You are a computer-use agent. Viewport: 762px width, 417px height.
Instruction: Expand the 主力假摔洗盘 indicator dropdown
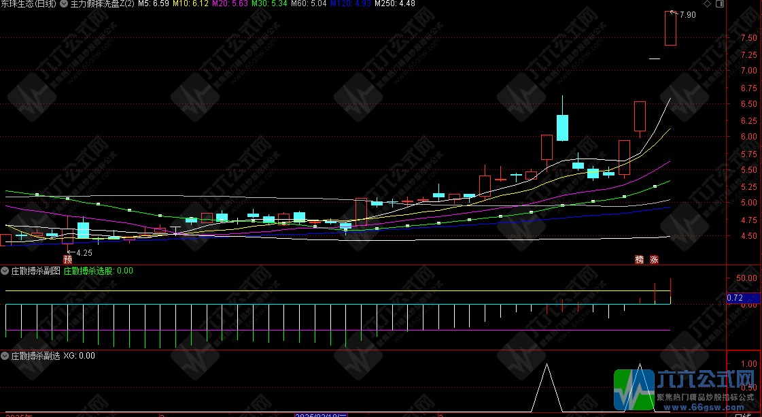pyautogui.click(x=64, y=4)
